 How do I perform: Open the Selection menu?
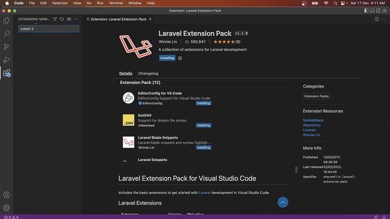60,3
